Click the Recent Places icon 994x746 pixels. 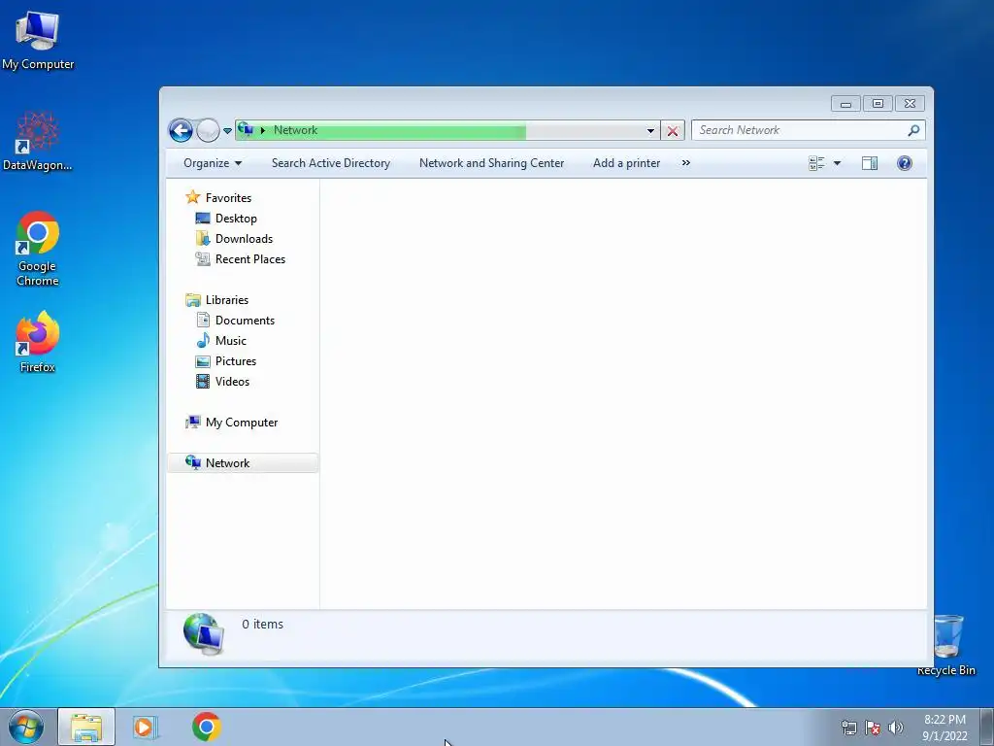203,258
